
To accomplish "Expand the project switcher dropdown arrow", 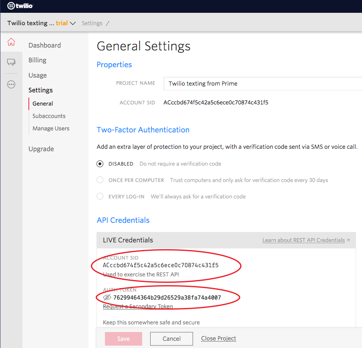I will click(x=73, y=23).
